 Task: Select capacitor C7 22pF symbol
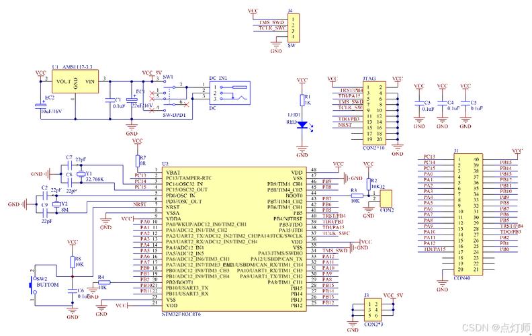point(70,165)
